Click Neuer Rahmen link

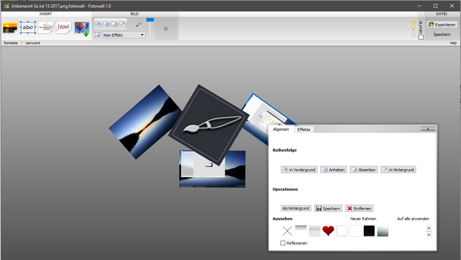tap(363, 219)
